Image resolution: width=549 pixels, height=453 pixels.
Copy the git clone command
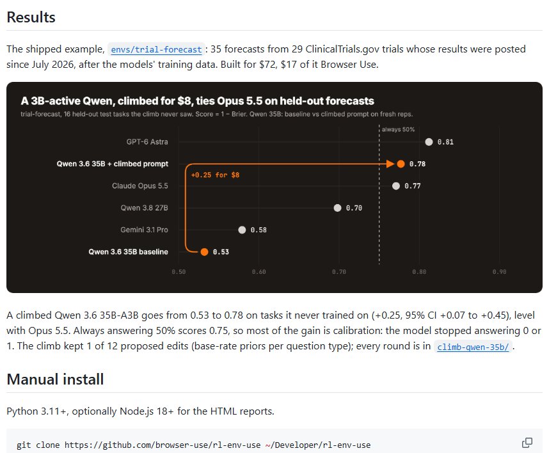(x=527, y=443)
